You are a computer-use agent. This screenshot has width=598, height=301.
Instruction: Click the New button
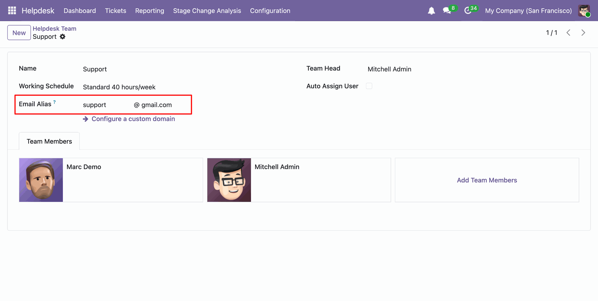(19, 33)
